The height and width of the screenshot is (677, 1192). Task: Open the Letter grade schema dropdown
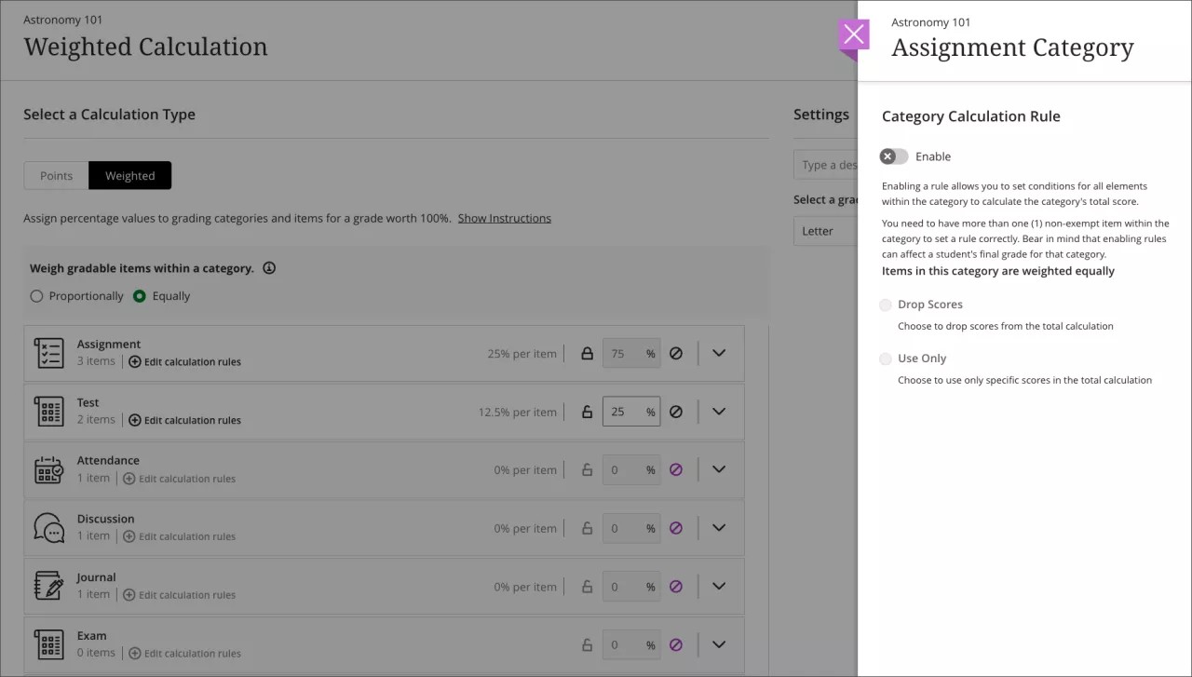pyautogui.click(x=829, y=230)
